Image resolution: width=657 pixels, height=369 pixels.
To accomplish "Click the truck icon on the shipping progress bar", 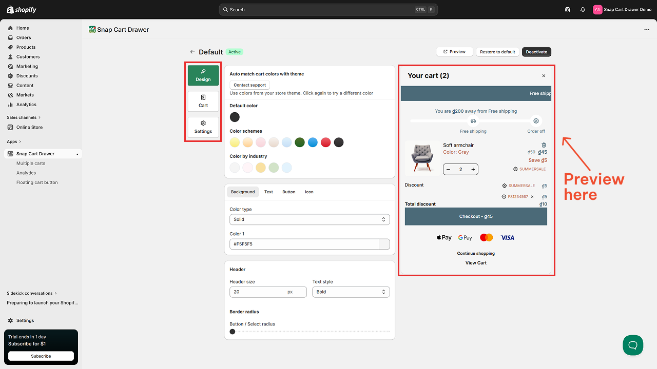I will pos(473,121).
